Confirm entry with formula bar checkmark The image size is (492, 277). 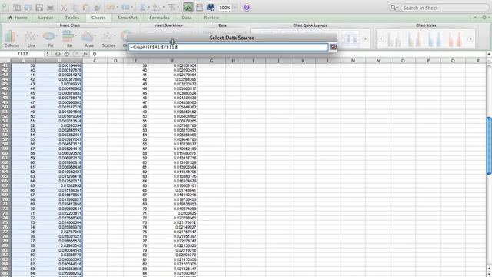67,54
